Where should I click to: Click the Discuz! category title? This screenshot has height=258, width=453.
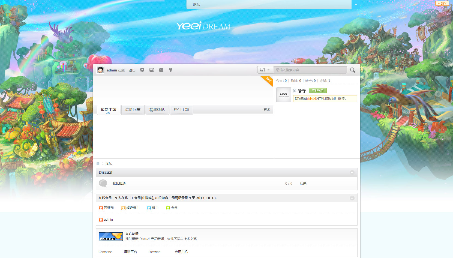click(106, 172)
